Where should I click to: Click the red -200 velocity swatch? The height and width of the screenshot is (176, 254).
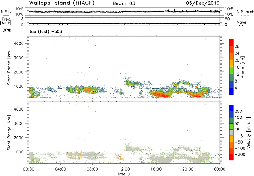[x=231, y=157]
